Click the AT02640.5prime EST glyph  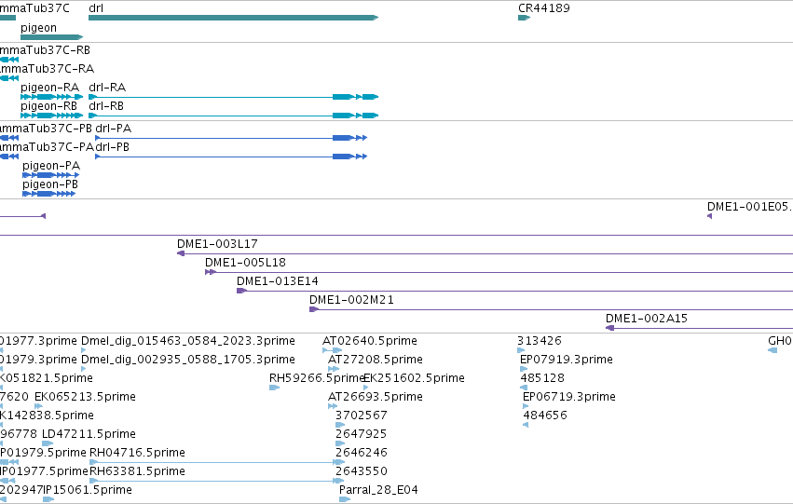coord(333,350)
